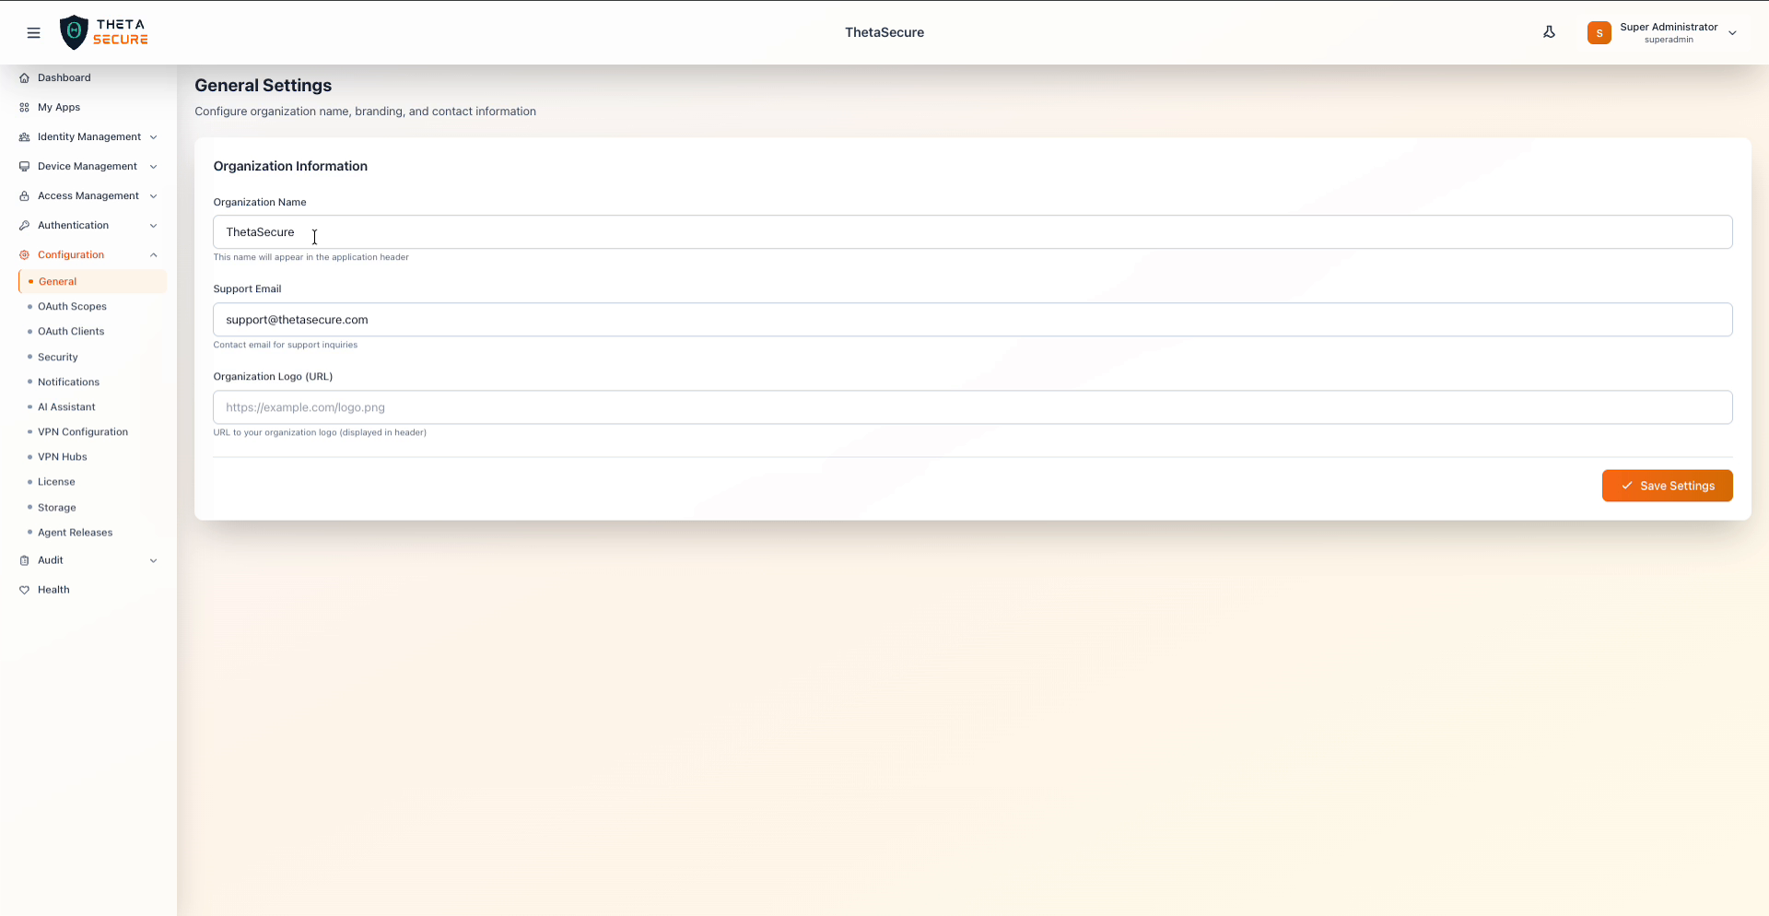
Task: Open notifications via the bell icon
Action: click(x=1550, y=31)
